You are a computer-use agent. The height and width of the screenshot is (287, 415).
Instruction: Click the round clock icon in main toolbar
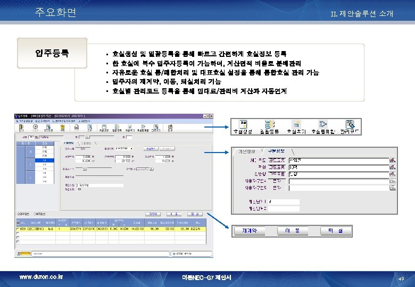[x=35, y=127]
